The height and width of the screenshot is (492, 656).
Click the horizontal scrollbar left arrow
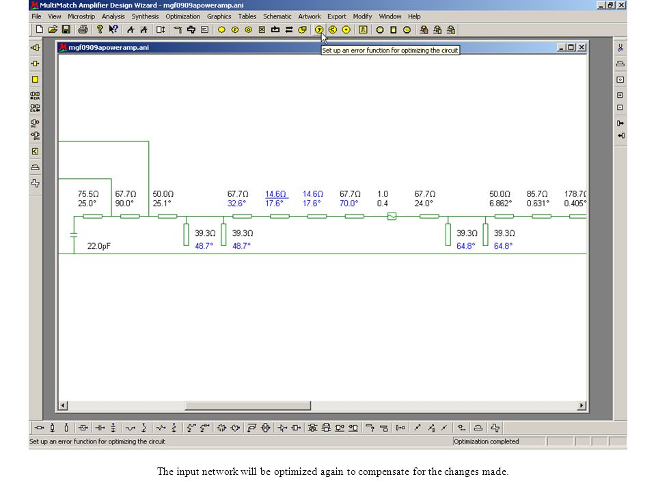[x=63, y=405]
